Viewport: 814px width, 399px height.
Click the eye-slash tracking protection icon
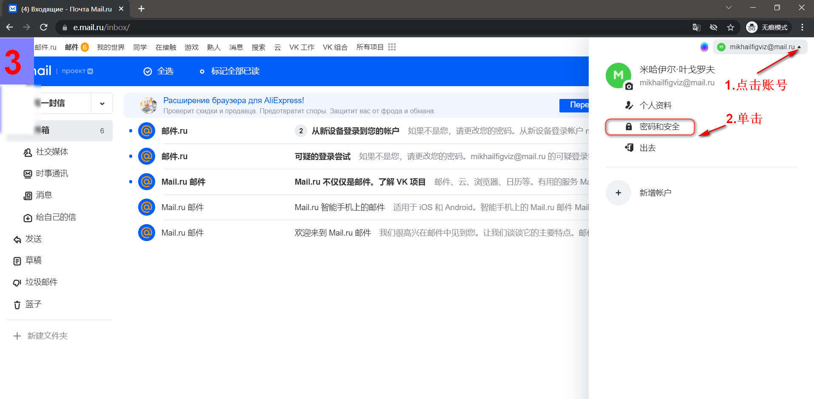713,27
